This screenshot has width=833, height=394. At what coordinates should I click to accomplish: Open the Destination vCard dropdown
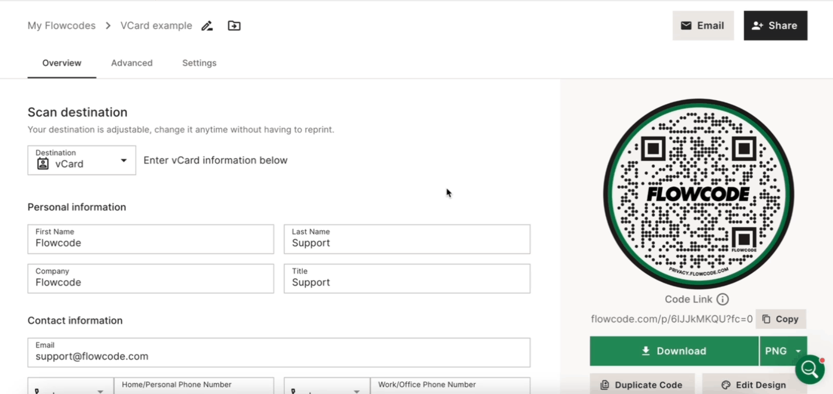pos(82,160)
